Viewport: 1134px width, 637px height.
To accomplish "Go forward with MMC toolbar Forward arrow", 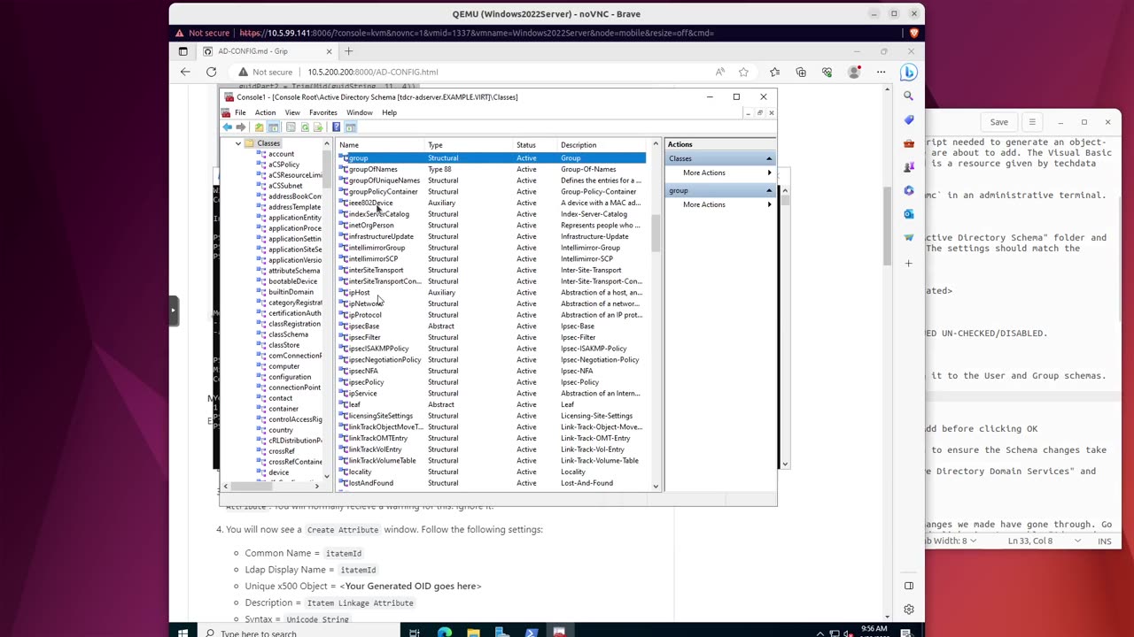I will [x=240, y=127].
